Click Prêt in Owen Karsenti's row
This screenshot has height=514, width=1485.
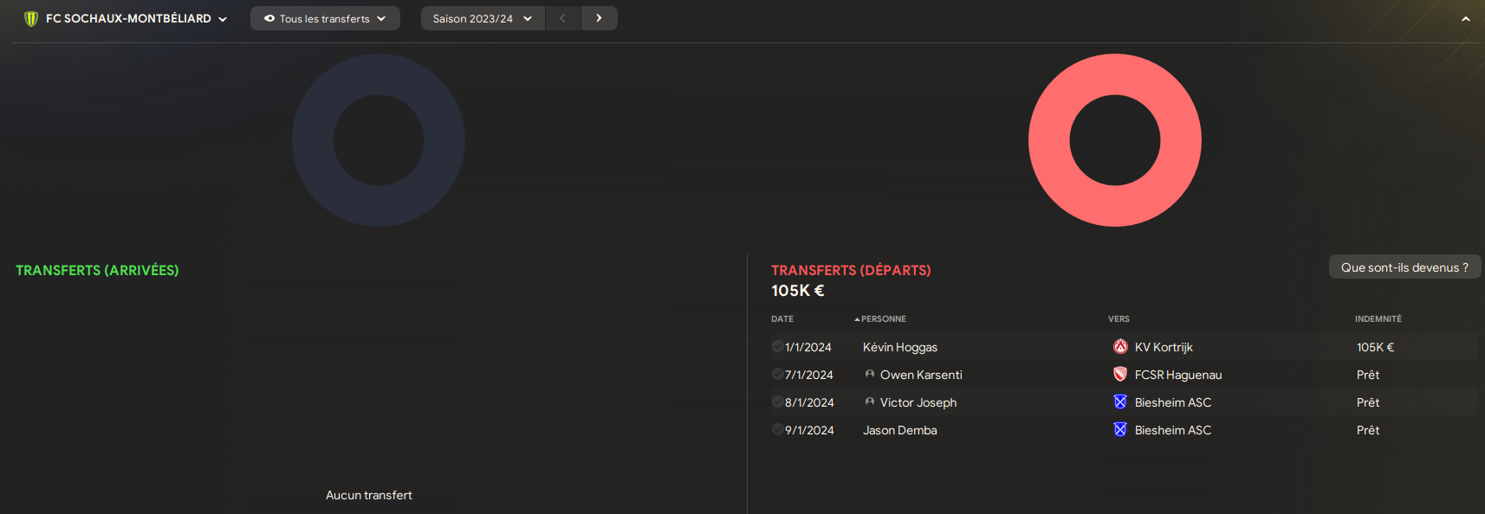click(x=1368, y=375)
